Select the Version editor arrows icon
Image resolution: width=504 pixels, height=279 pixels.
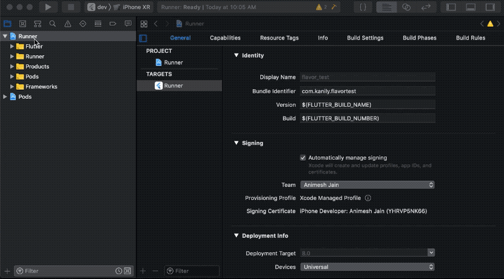coord(426,7)
